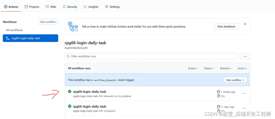
Task: Expand the Event filter dropdown
Action: pyautogui.click(x=193, y=68)
